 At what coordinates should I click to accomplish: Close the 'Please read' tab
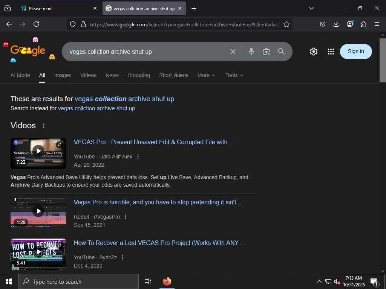pyautogui.click(x=95, y=8)
